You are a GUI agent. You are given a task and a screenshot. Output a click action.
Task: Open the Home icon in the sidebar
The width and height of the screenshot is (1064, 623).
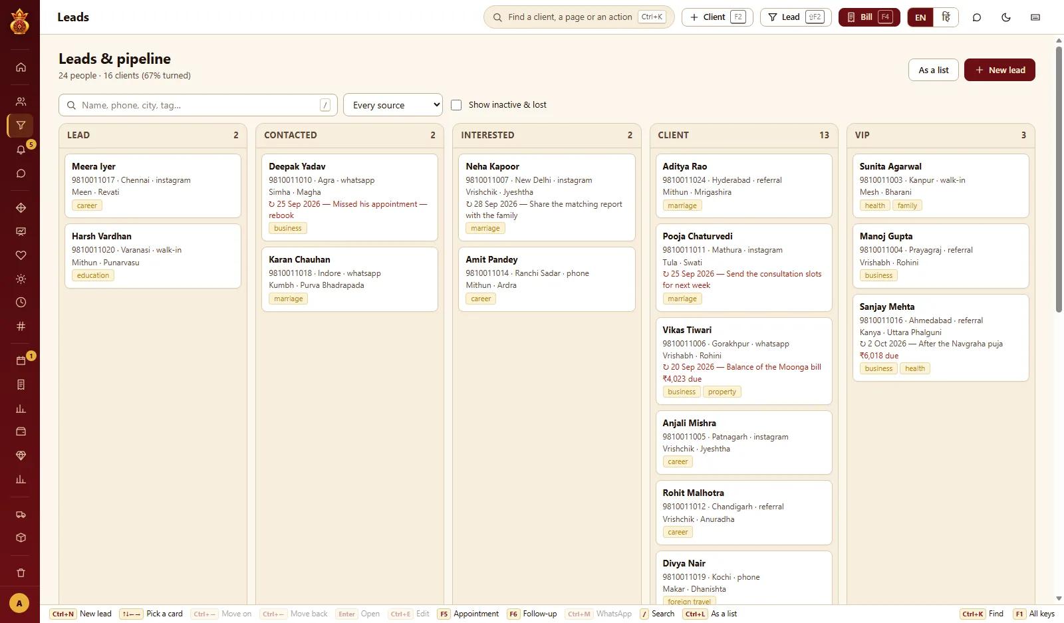click(x=21, y=67)
